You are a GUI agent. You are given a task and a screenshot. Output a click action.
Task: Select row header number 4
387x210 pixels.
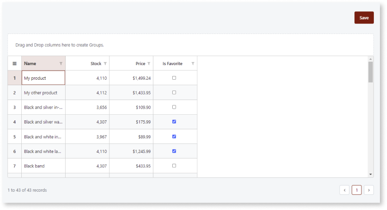pyautogui.click(x=15, y=122)
